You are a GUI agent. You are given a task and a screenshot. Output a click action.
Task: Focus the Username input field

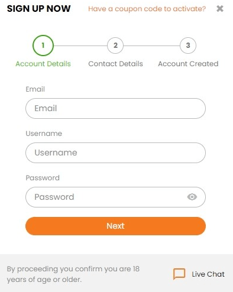click(115, 153)
